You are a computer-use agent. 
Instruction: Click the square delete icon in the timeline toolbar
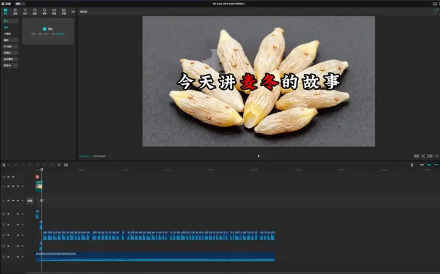tap(52, 165)
